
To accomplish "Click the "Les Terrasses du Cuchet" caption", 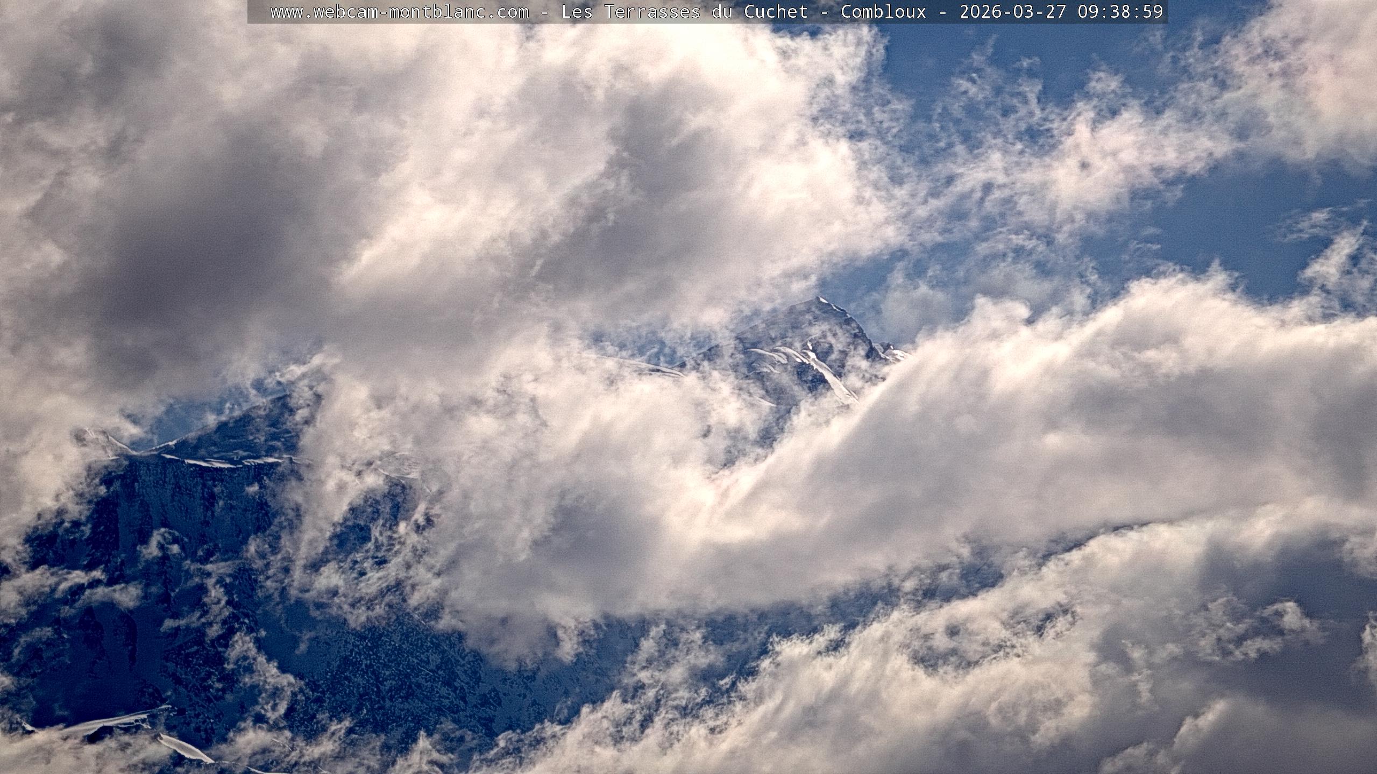I will 684,11.
